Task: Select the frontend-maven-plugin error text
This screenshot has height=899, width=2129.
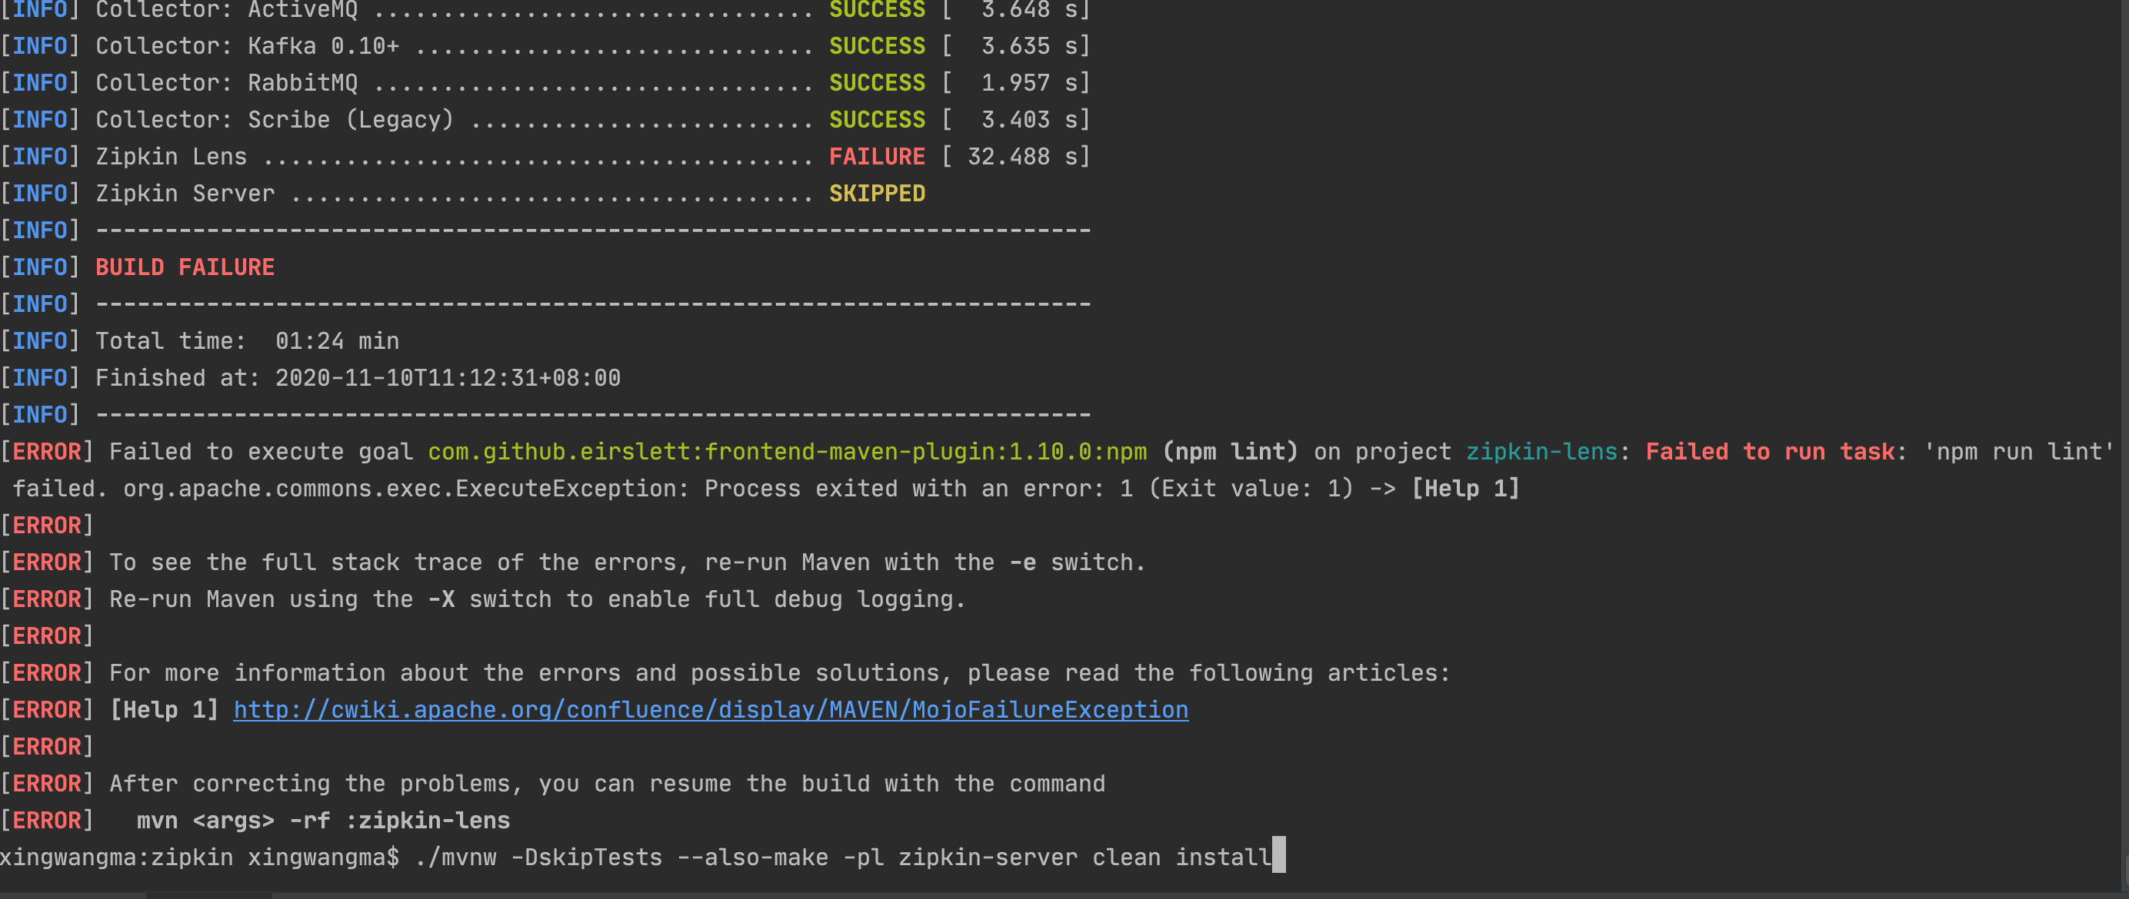Action: click(x=785, y=452)
